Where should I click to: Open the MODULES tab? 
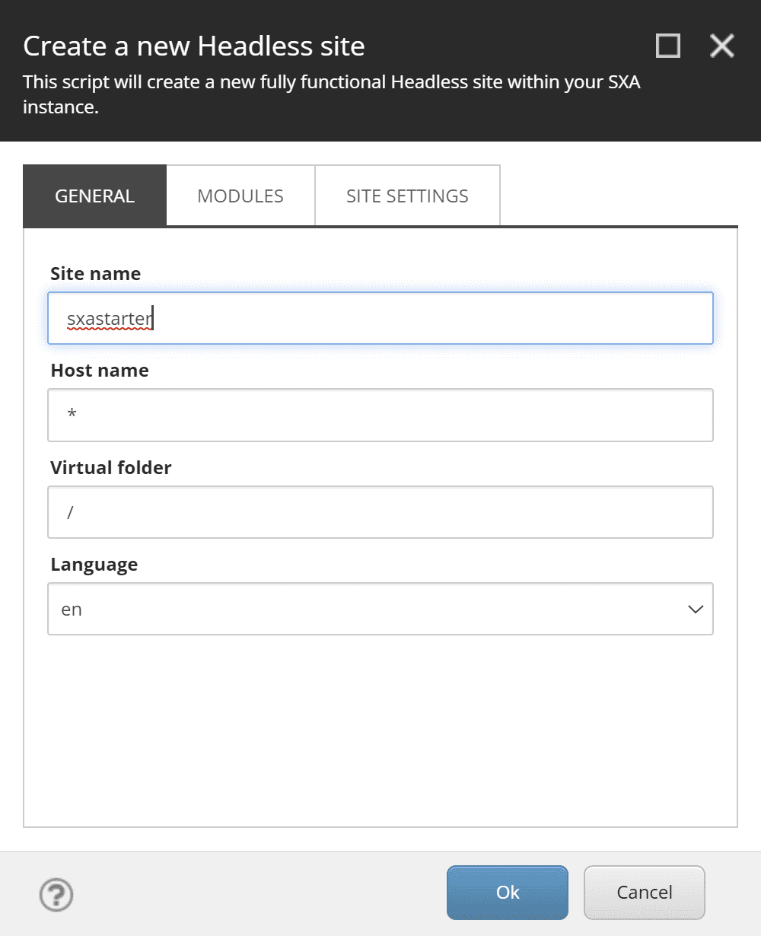tap(240, 196)
